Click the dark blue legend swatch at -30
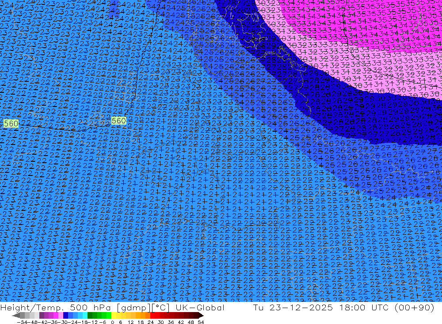The height and width of the screenshot is (324, 442). (x=65, y=315)
